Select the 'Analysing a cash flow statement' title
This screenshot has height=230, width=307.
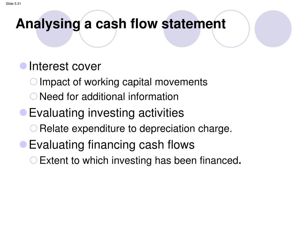coord(121,24)
